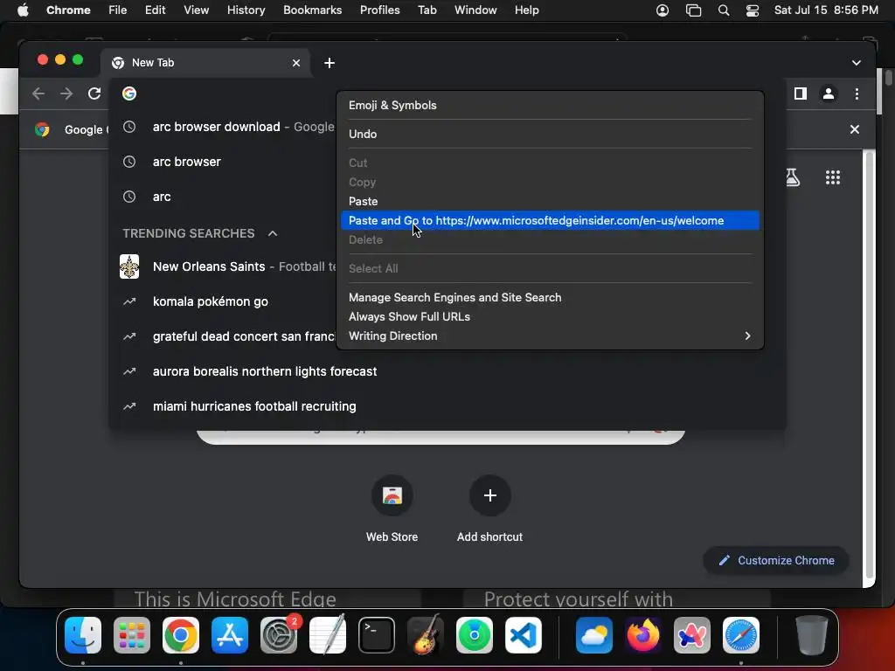Toggle the Chrome side panel
This screenshot has height=671, width=895.
[x=801, y=93]
